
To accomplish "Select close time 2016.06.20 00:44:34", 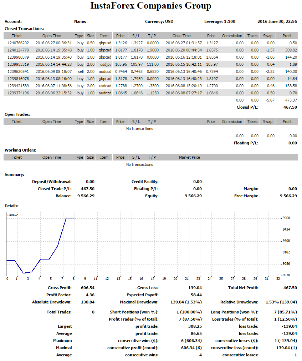I will tap(184, 50).
